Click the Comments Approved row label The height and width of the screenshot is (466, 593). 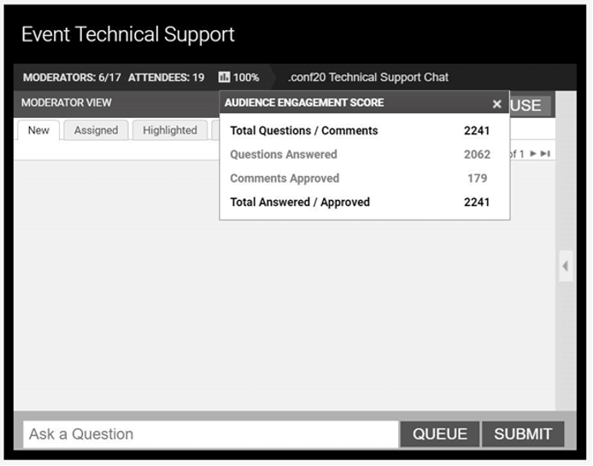tap(285, 179)
